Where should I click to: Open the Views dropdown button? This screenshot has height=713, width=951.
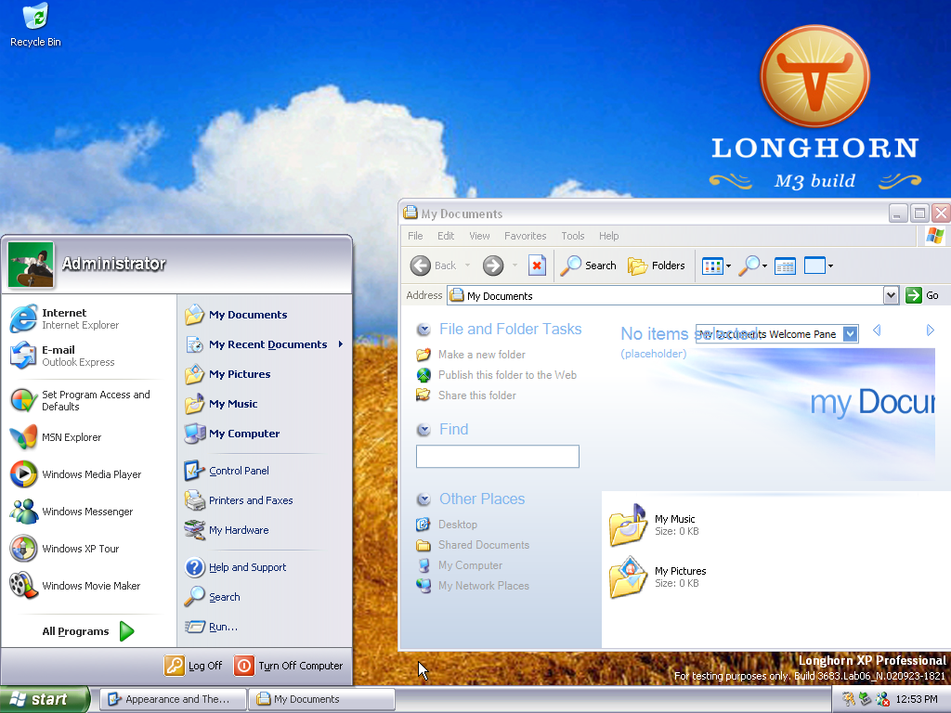click(x=716, y=266)
